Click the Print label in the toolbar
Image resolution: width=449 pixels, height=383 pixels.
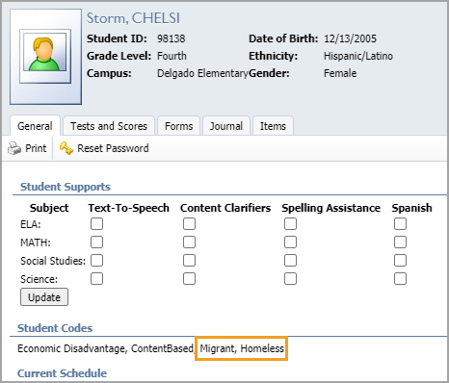36,148
